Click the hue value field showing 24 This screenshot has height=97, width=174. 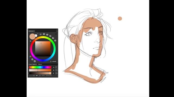(x=54, y=67)
